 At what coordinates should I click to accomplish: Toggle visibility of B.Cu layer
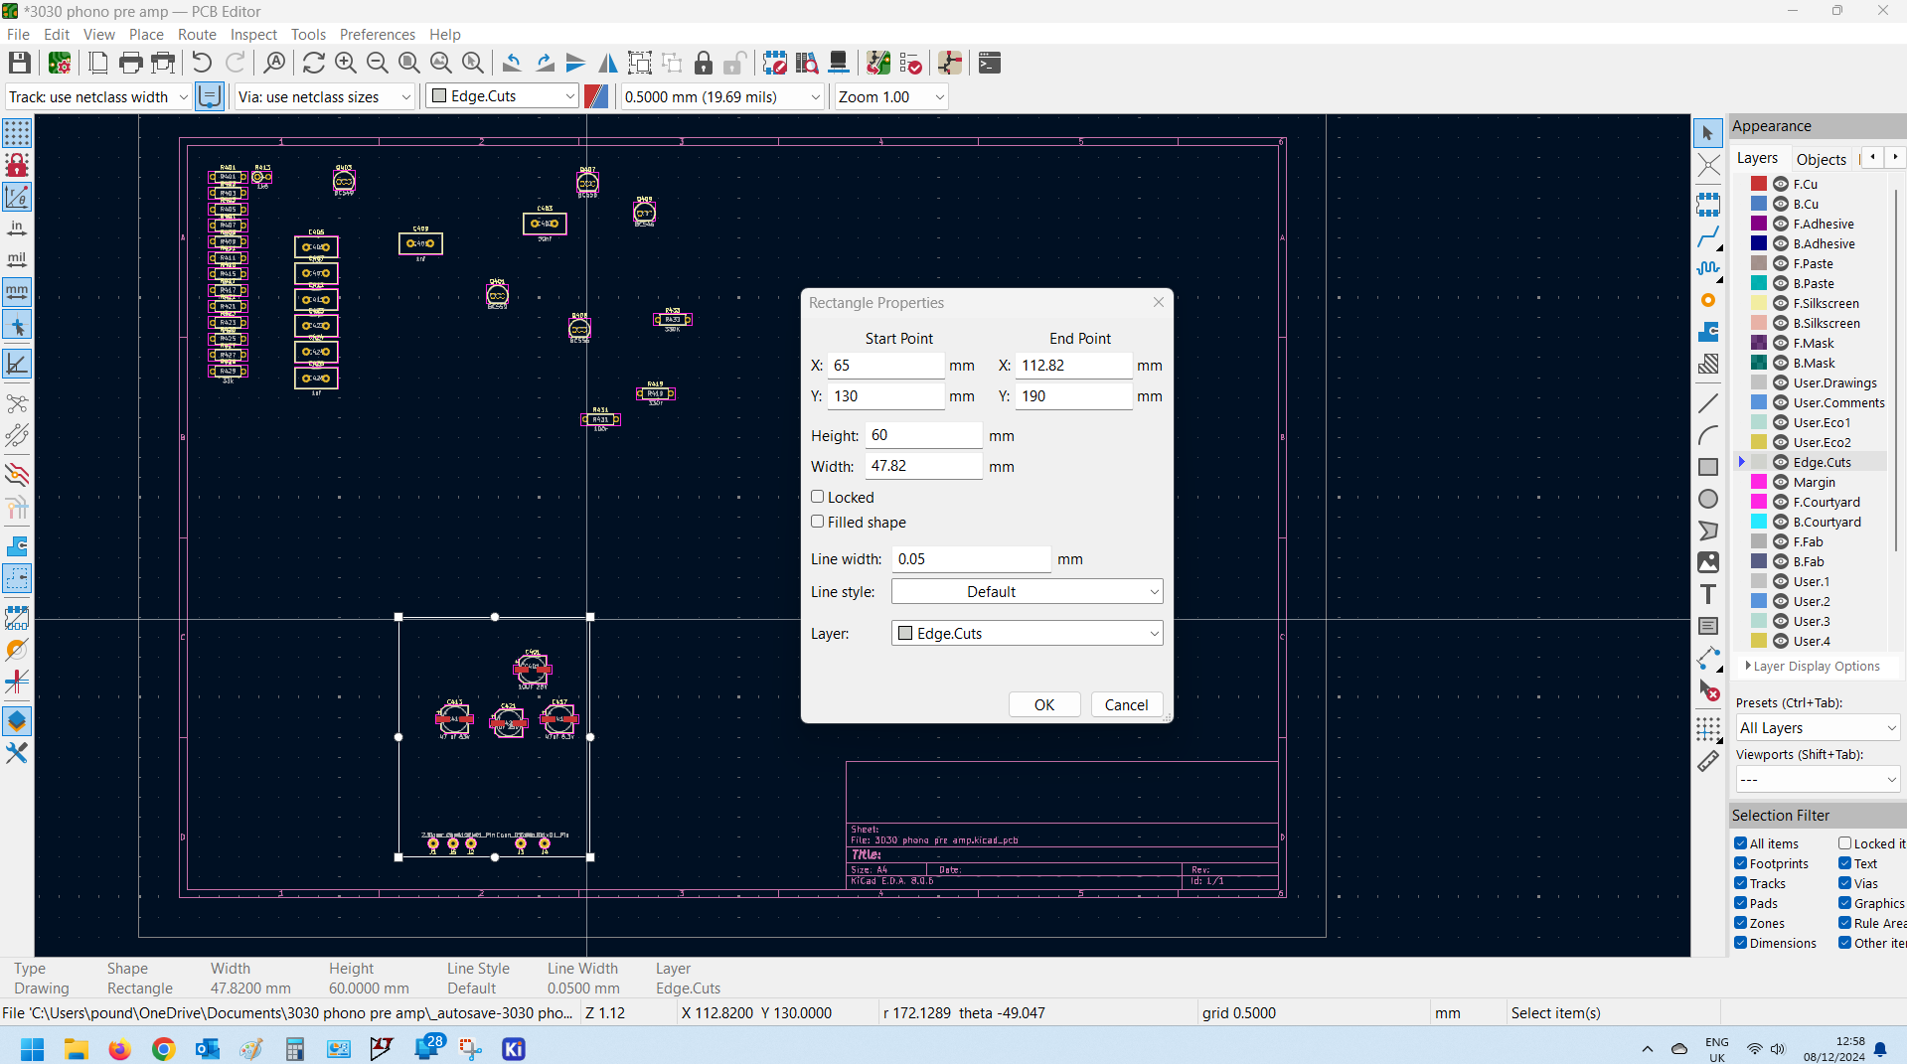1781,204
